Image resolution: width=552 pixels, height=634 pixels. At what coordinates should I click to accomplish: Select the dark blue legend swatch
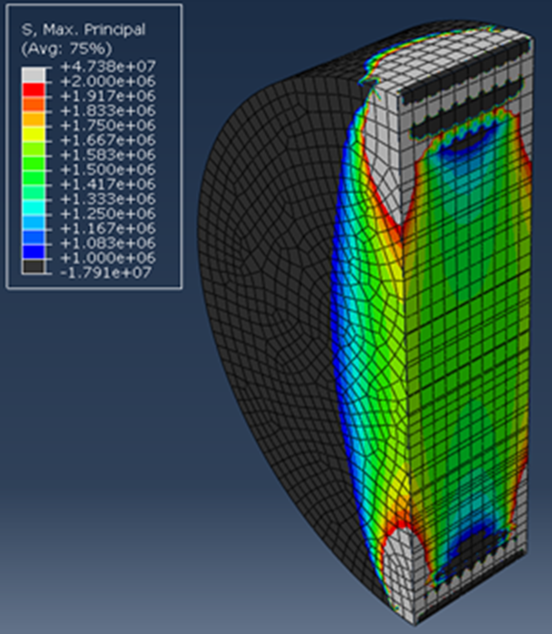point(33,251)
